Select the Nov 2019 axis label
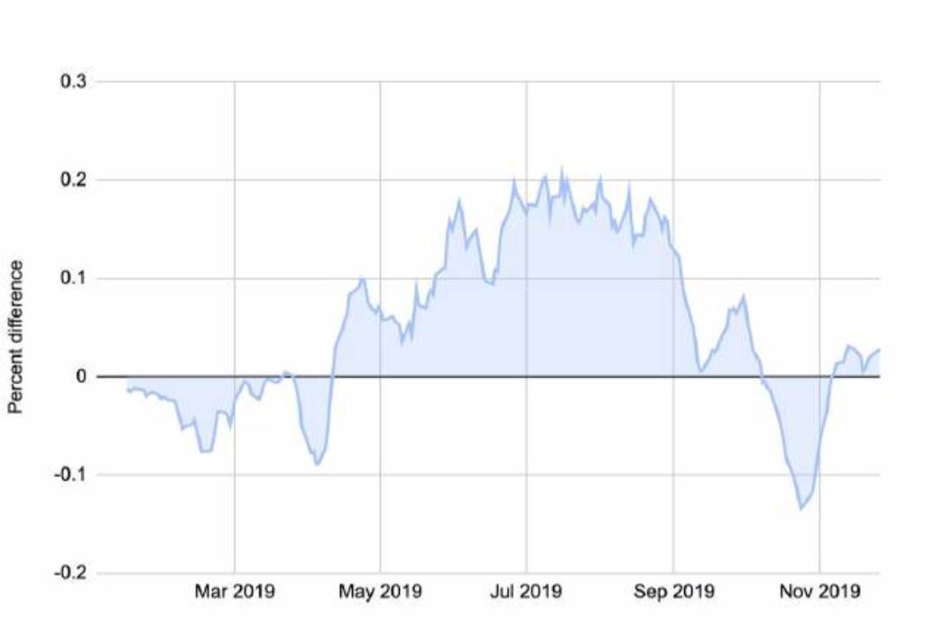This screenshot has height=628, width=944. (819, 591)
